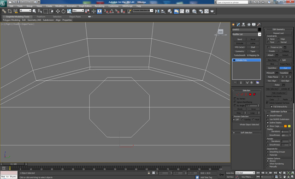Viewport: 295px width, 179px height.
Task: Enable Ignore Backfacing checkbox
Action: (x=235, y=102)
